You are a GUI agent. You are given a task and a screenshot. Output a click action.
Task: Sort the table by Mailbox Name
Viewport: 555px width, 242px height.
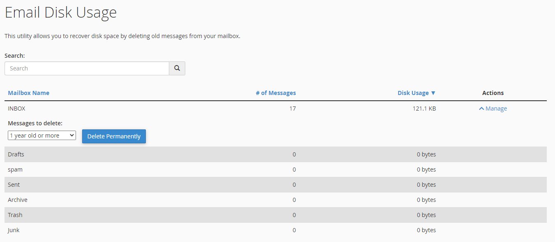click(x=28, y=93)
